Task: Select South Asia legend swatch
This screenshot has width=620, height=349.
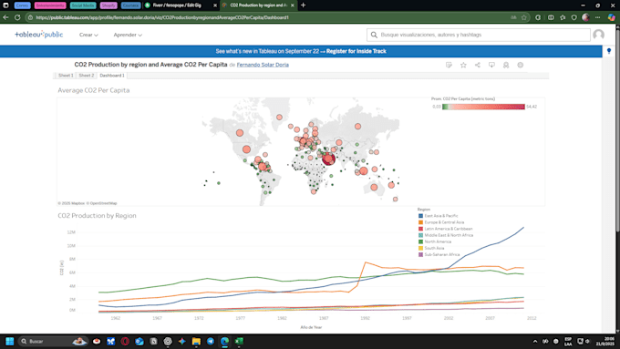Action: click(x=420, y=248)
